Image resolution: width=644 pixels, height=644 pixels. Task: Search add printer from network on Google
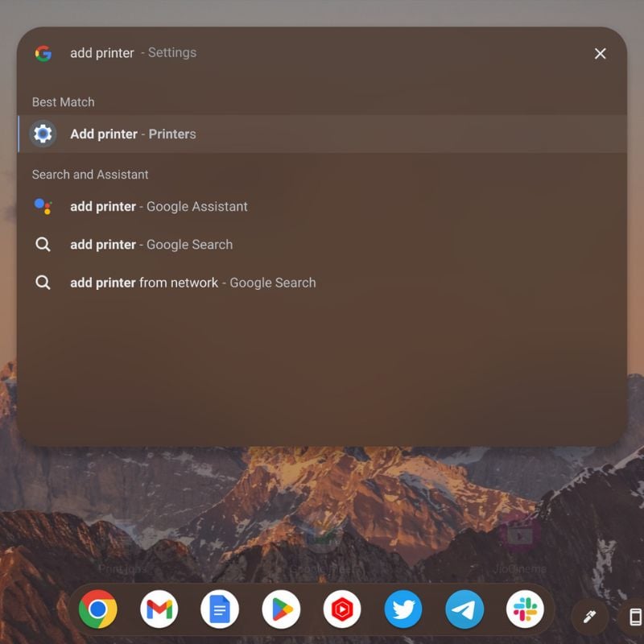(193, 283)
